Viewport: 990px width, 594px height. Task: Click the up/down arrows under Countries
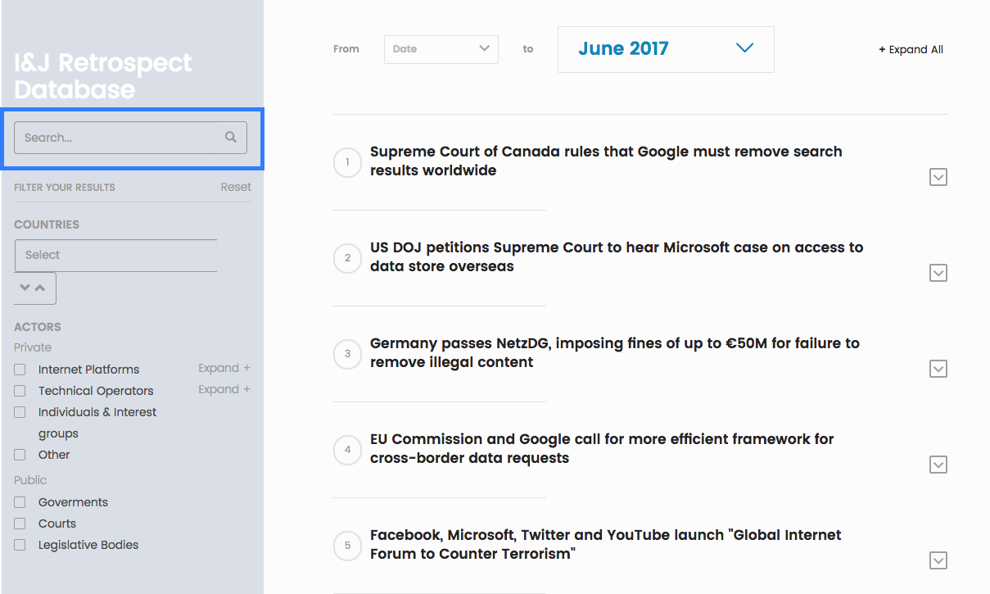pyautogui.click(x=35, y=288)
